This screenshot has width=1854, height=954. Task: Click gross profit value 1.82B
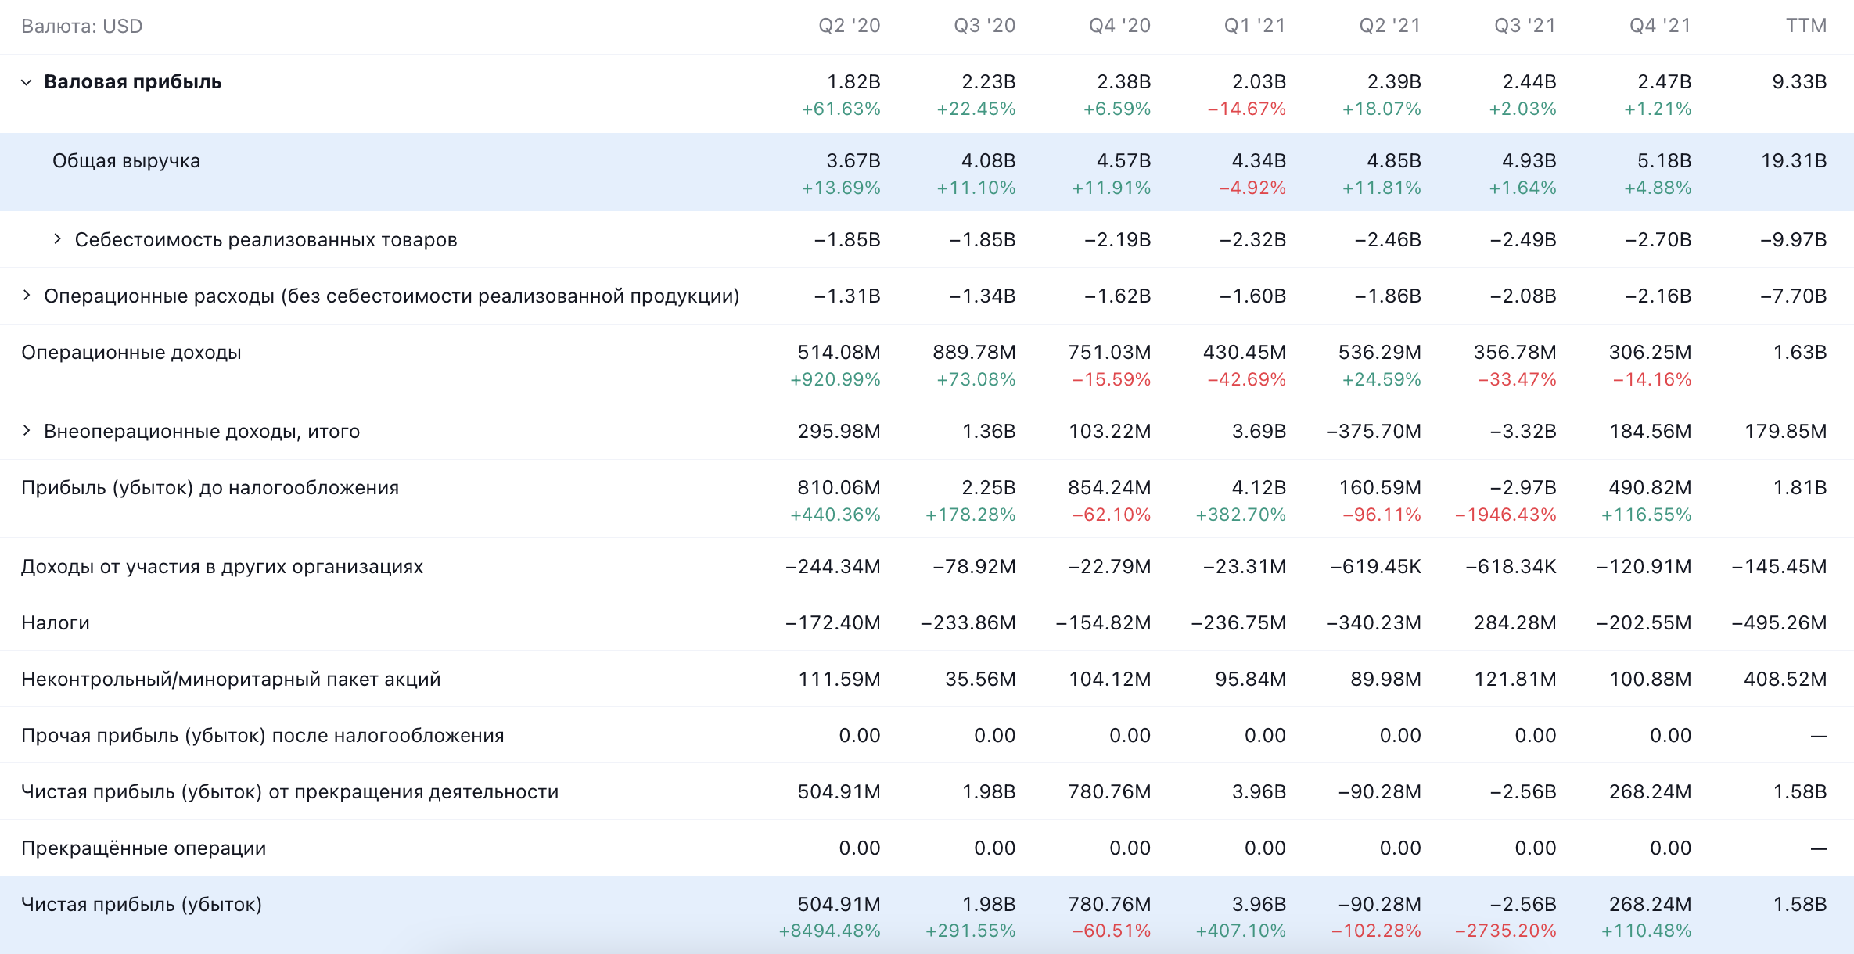(854, 81)
